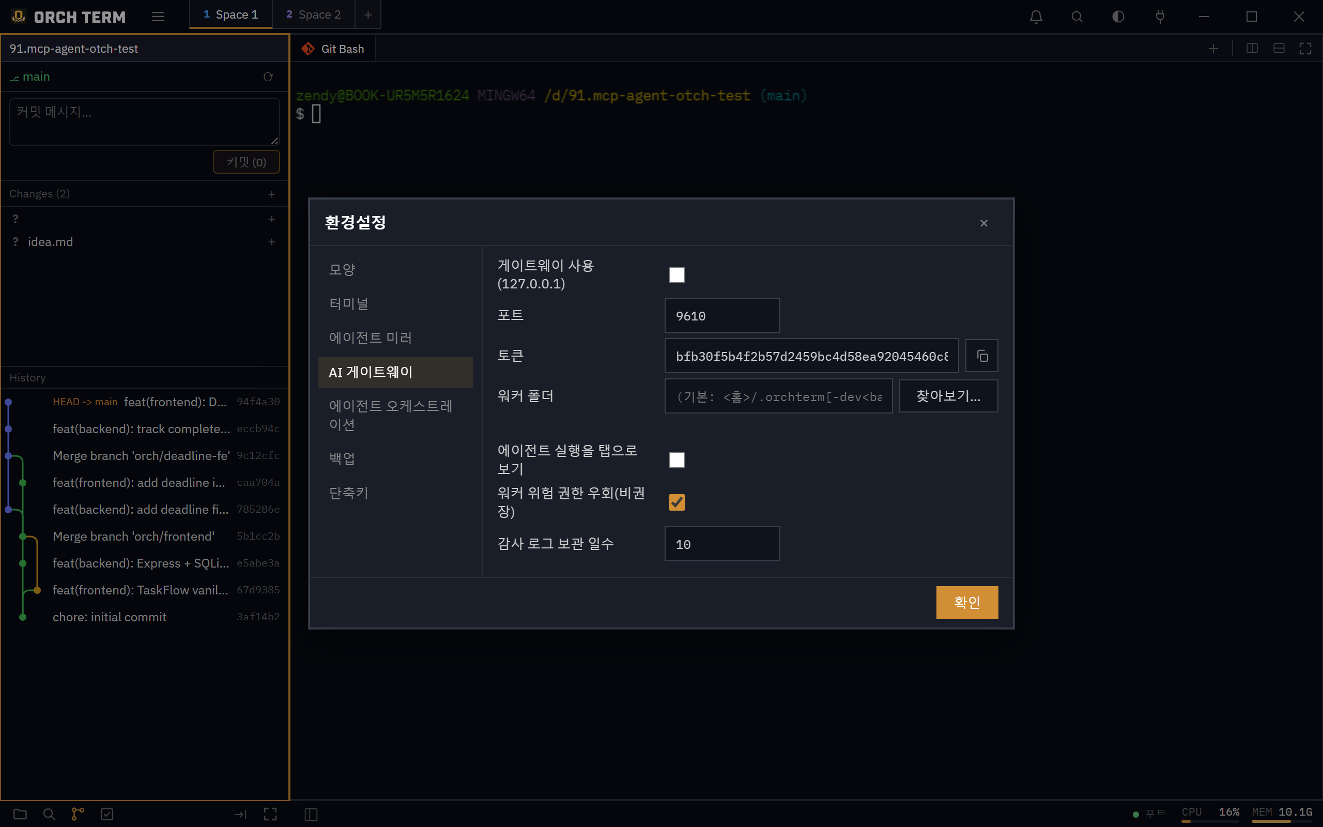The height and width of the screenshot is (827, 1323).
Task: Maximize terminal pane fullscreen icon
Action: click(1305, 49)
